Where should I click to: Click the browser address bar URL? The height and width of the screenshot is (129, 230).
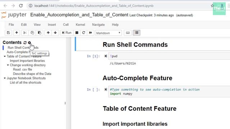pos(94,6)
